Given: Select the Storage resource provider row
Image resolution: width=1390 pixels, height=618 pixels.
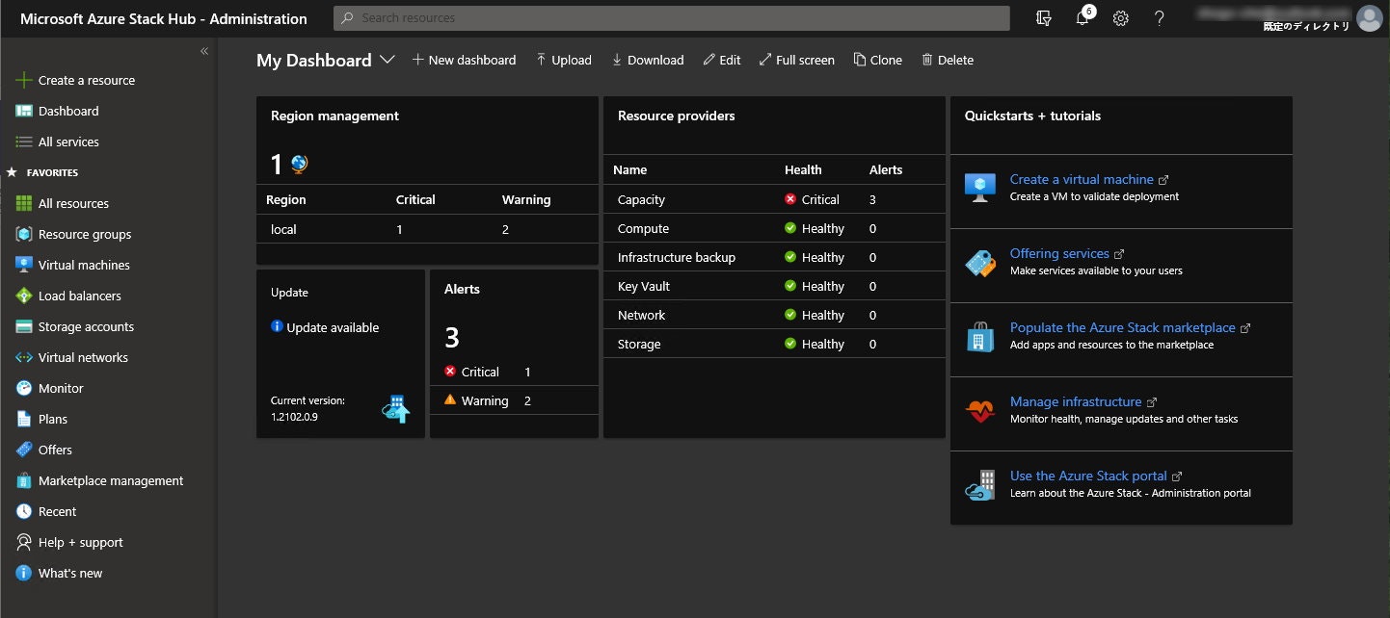Looking at the screenshot, I should pyautogui.click(x=774, y=344).
